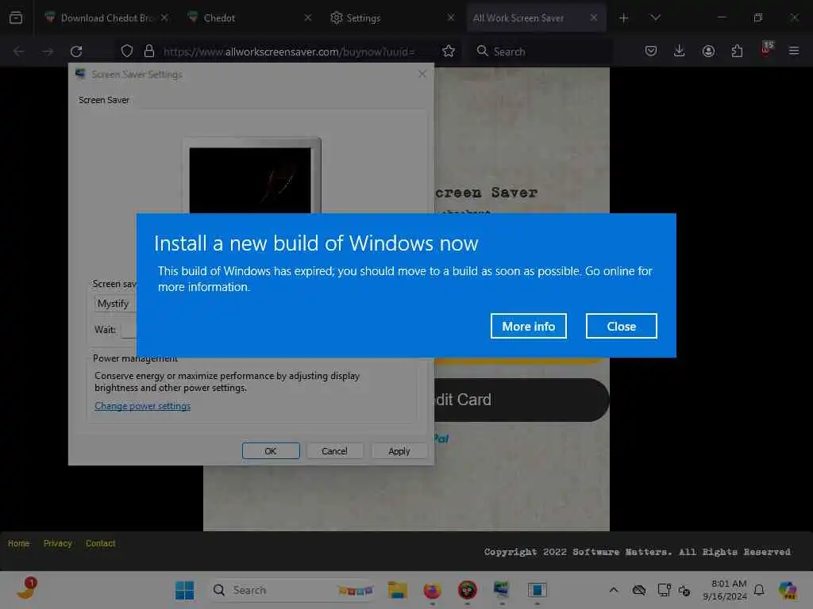Open the Chedot browser taskbar icon

pos(467,590)
